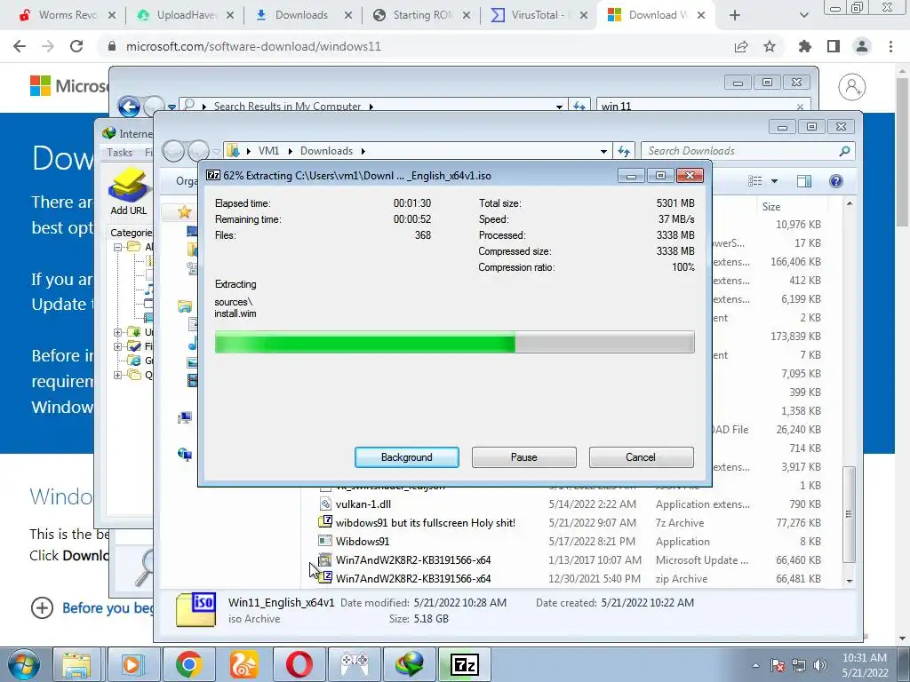
Task: Reload the Microsoft page in Chrome
Action: click(x=76, y=46)
